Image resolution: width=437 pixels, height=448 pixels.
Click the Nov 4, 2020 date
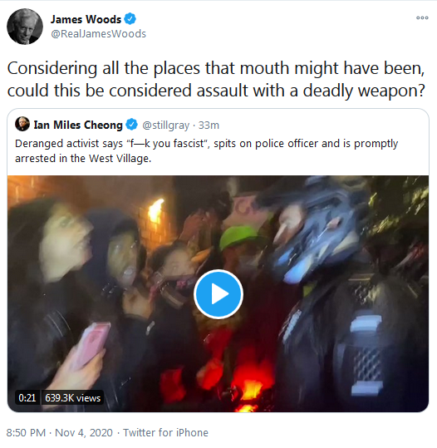pyautogui.click(x=84, y=432)
